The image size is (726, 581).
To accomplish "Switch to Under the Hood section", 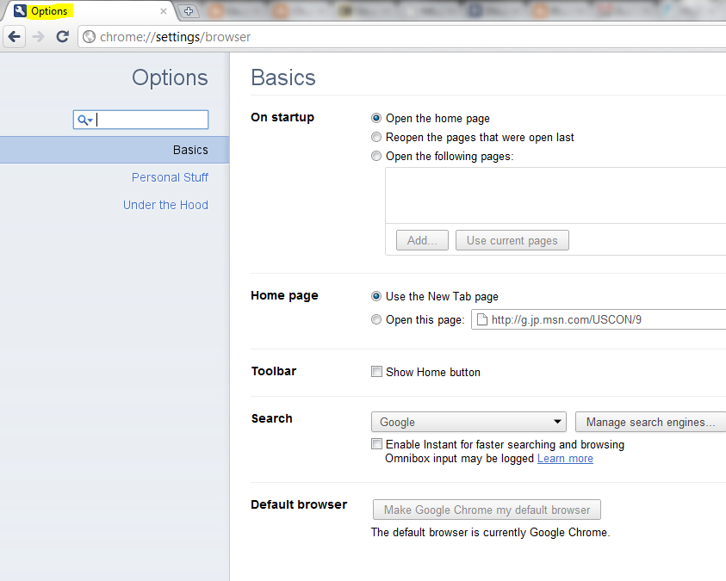I will point(165,205).
